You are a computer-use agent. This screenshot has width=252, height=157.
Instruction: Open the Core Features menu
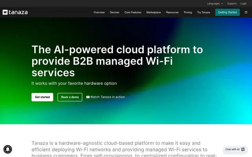click(x=133, y=12)
